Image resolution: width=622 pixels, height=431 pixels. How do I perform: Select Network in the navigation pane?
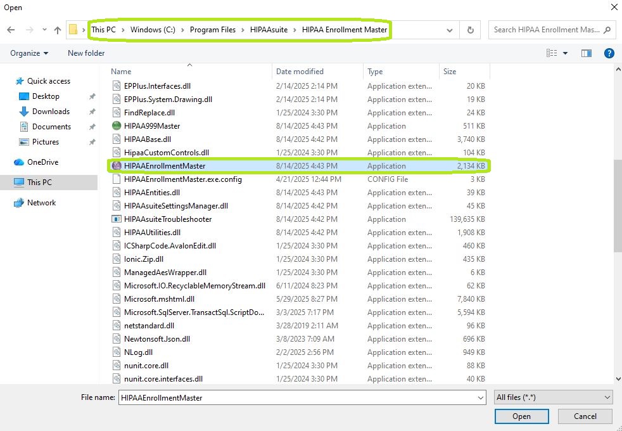(x=41, y=202)
